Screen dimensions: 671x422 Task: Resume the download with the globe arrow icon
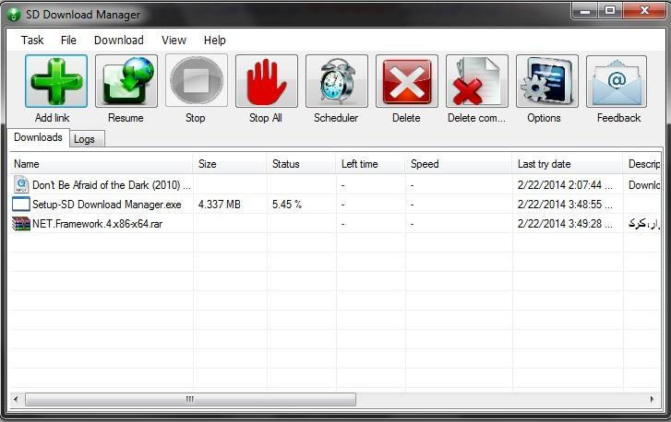pyautogui.click(x=126, y=81)
